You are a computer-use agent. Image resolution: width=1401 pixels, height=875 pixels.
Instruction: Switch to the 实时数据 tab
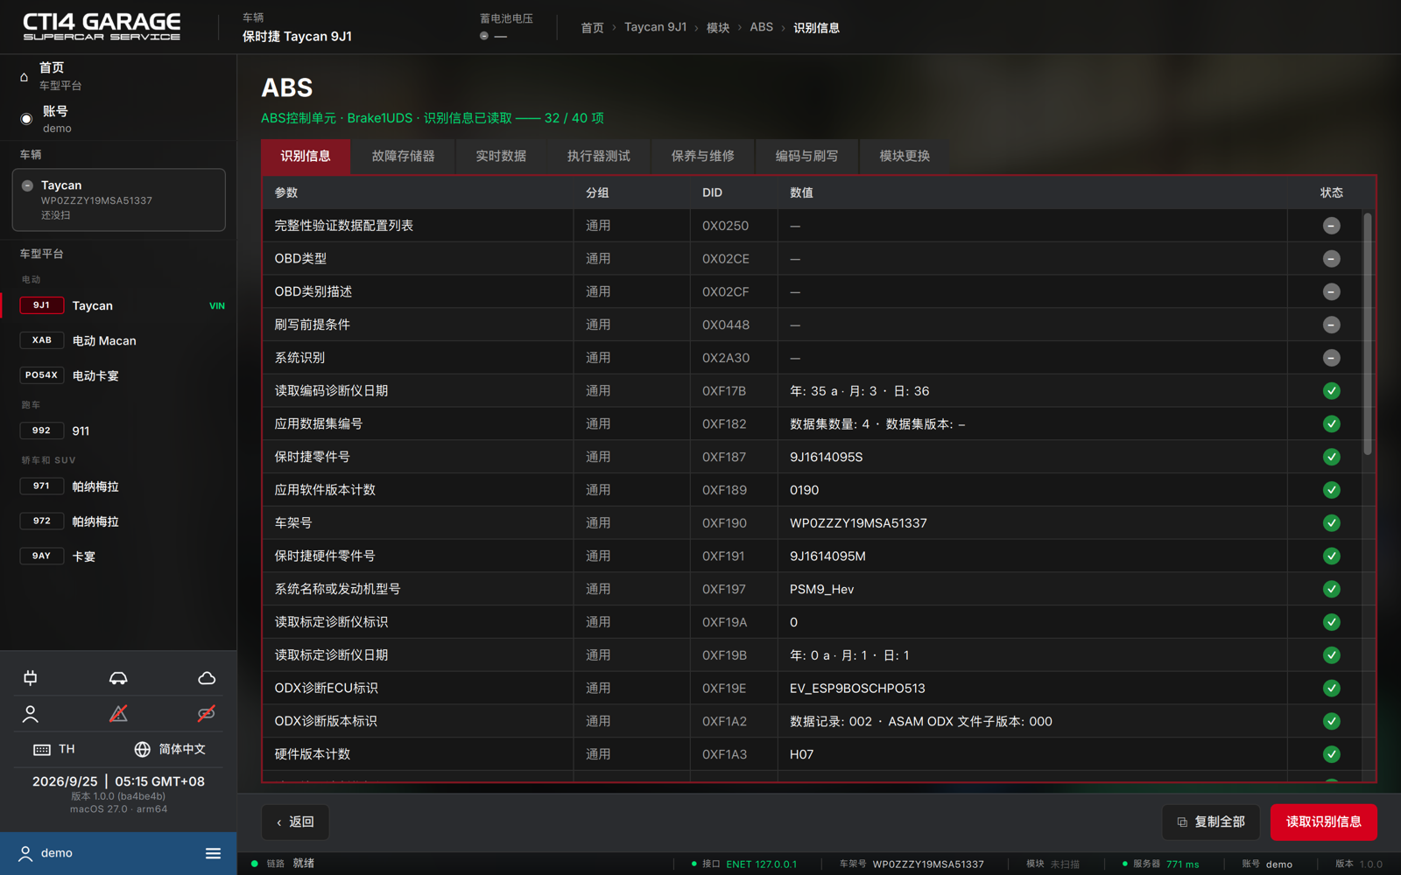point(501,156)
